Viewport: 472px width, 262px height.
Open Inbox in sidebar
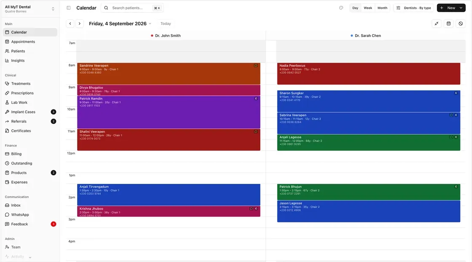(30, 205)
